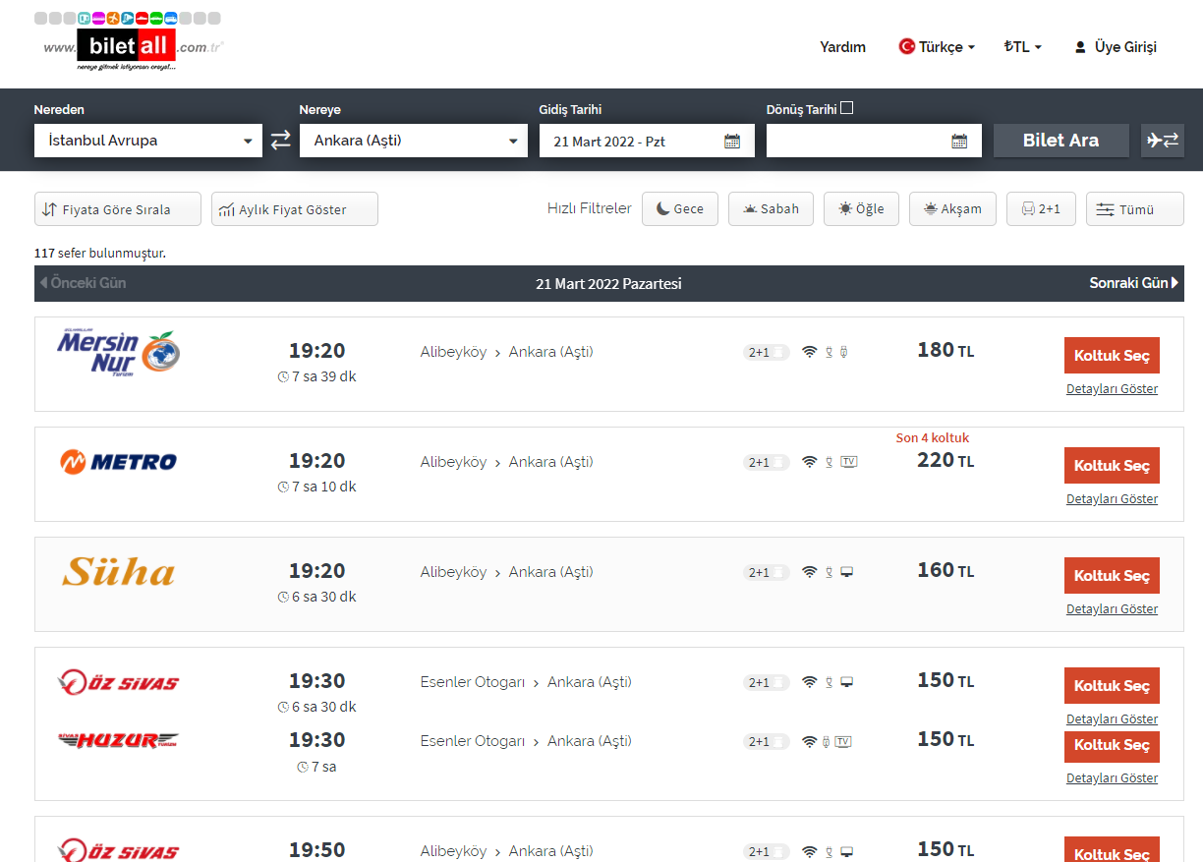
Task: Click the Wi-Fi icon in the Süha row
Action: point(809,572)
